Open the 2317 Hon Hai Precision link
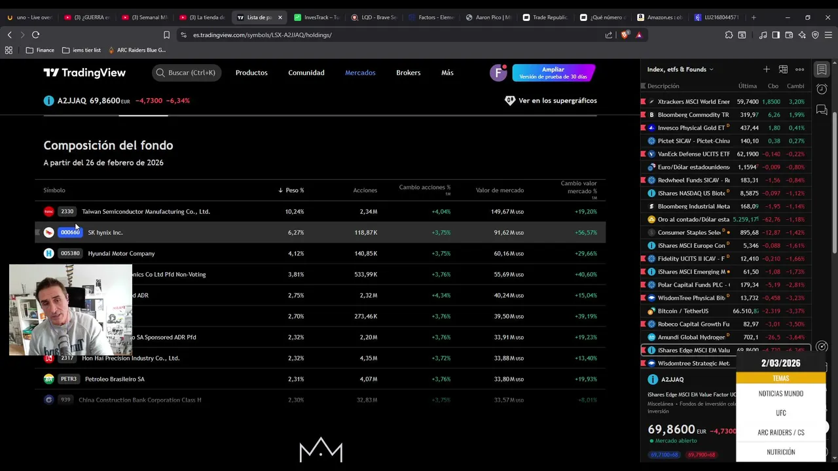Image resolution: width=838 pixels, height=471 pixels. coord(67,358)
